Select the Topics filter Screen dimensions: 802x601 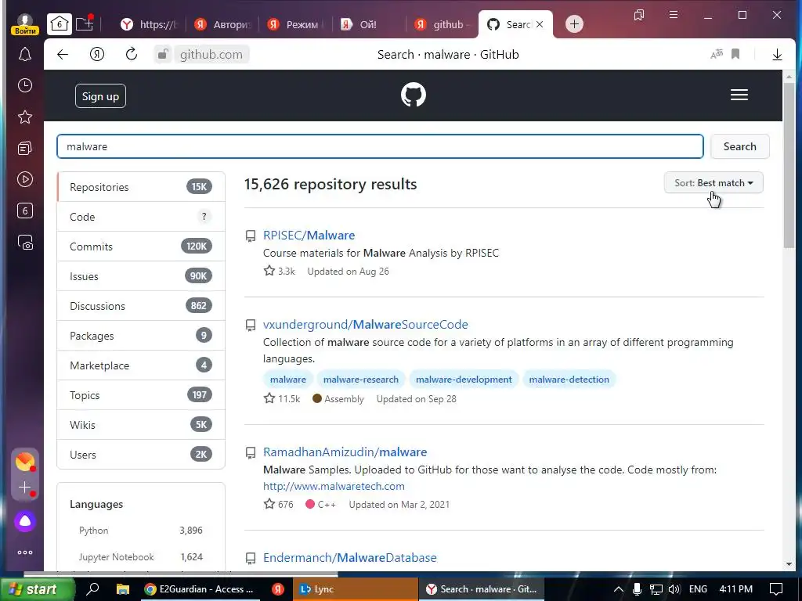coord(141,395)
